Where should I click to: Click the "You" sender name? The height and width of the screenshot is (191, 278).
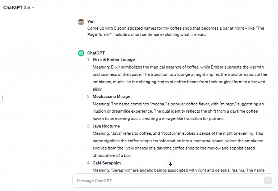(x=91, y=22)
